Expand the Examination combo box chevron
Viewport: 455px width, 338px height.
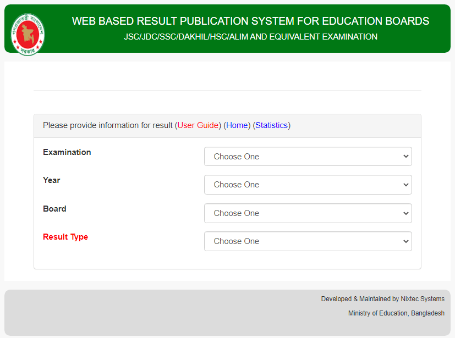(405, 156)
